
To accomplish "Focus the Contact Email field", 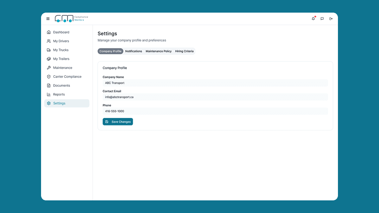I will point(215,97).
